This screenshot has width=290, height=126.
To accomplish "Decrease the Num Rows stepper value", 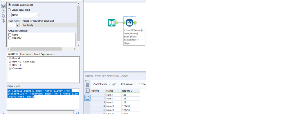I will click(18, 26).
